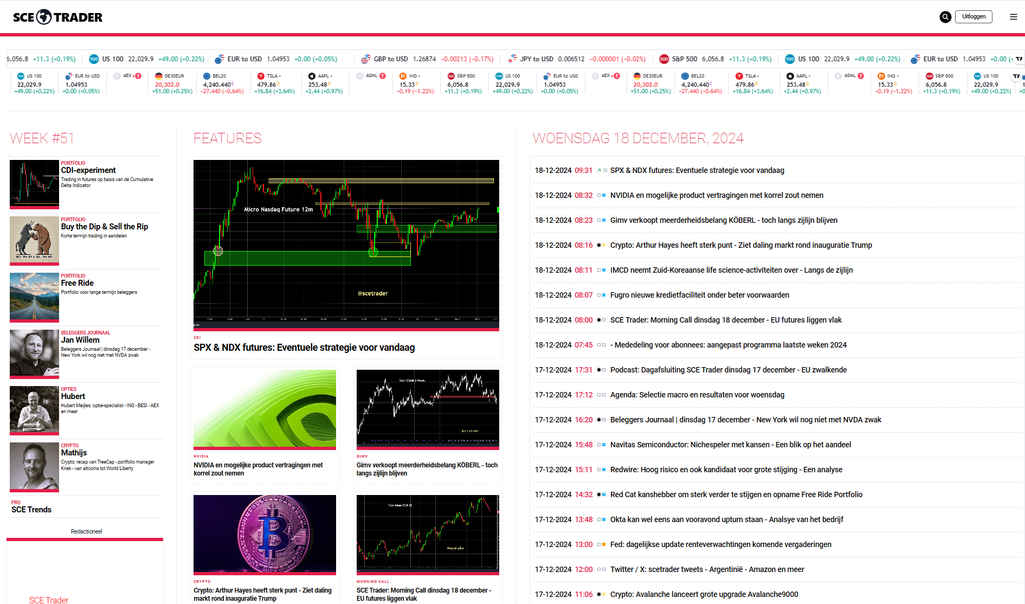Click the WOENSDAG 18 DECEMBER, 2024 heading
Image resolution: width=1025 pixels, height=604 pixels.
[638, 138]
